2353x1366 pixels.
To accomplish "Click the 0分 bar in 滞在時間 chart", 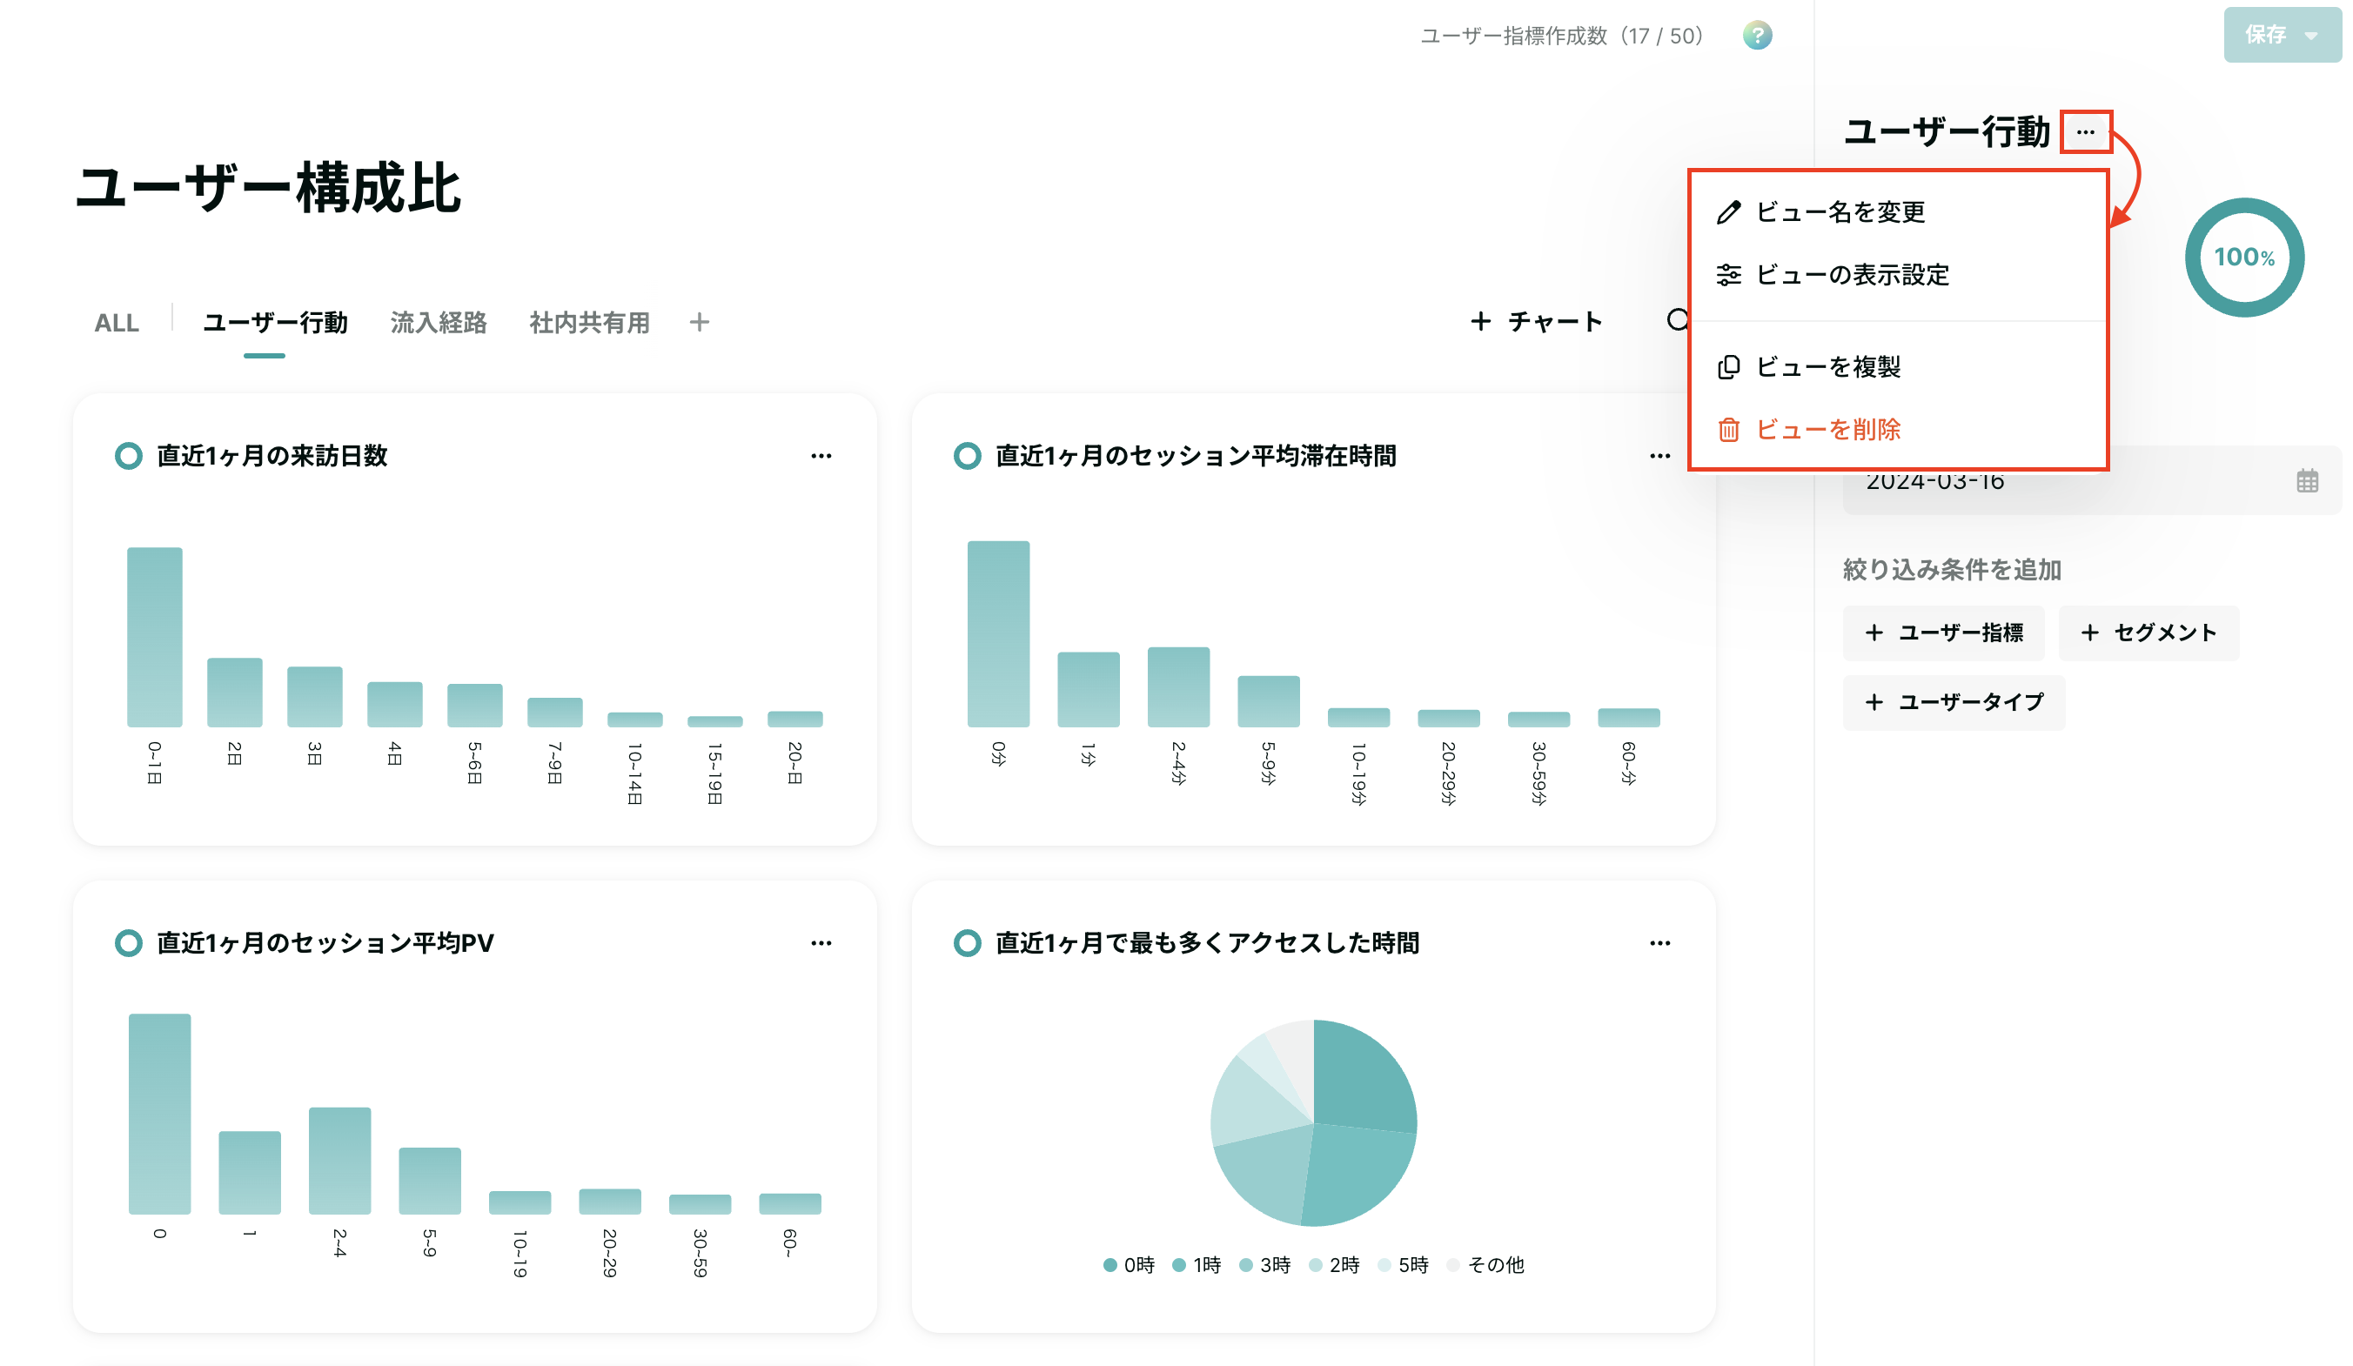I will pos(998,634).
